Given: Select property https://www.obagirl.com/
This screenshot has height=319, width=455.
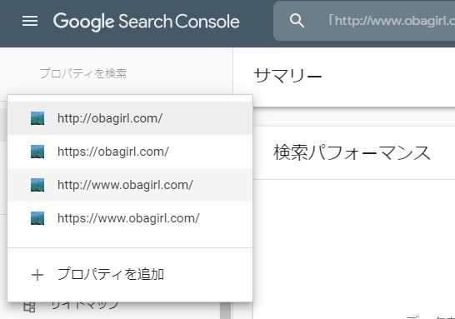Looking at the screenshot, I should click(x=130, y=218).
